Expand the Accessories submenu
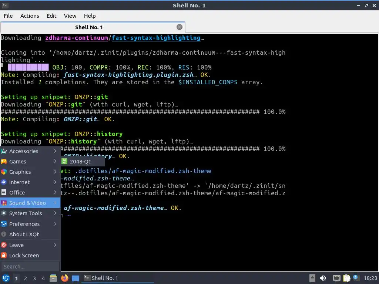 click(30, 151)
